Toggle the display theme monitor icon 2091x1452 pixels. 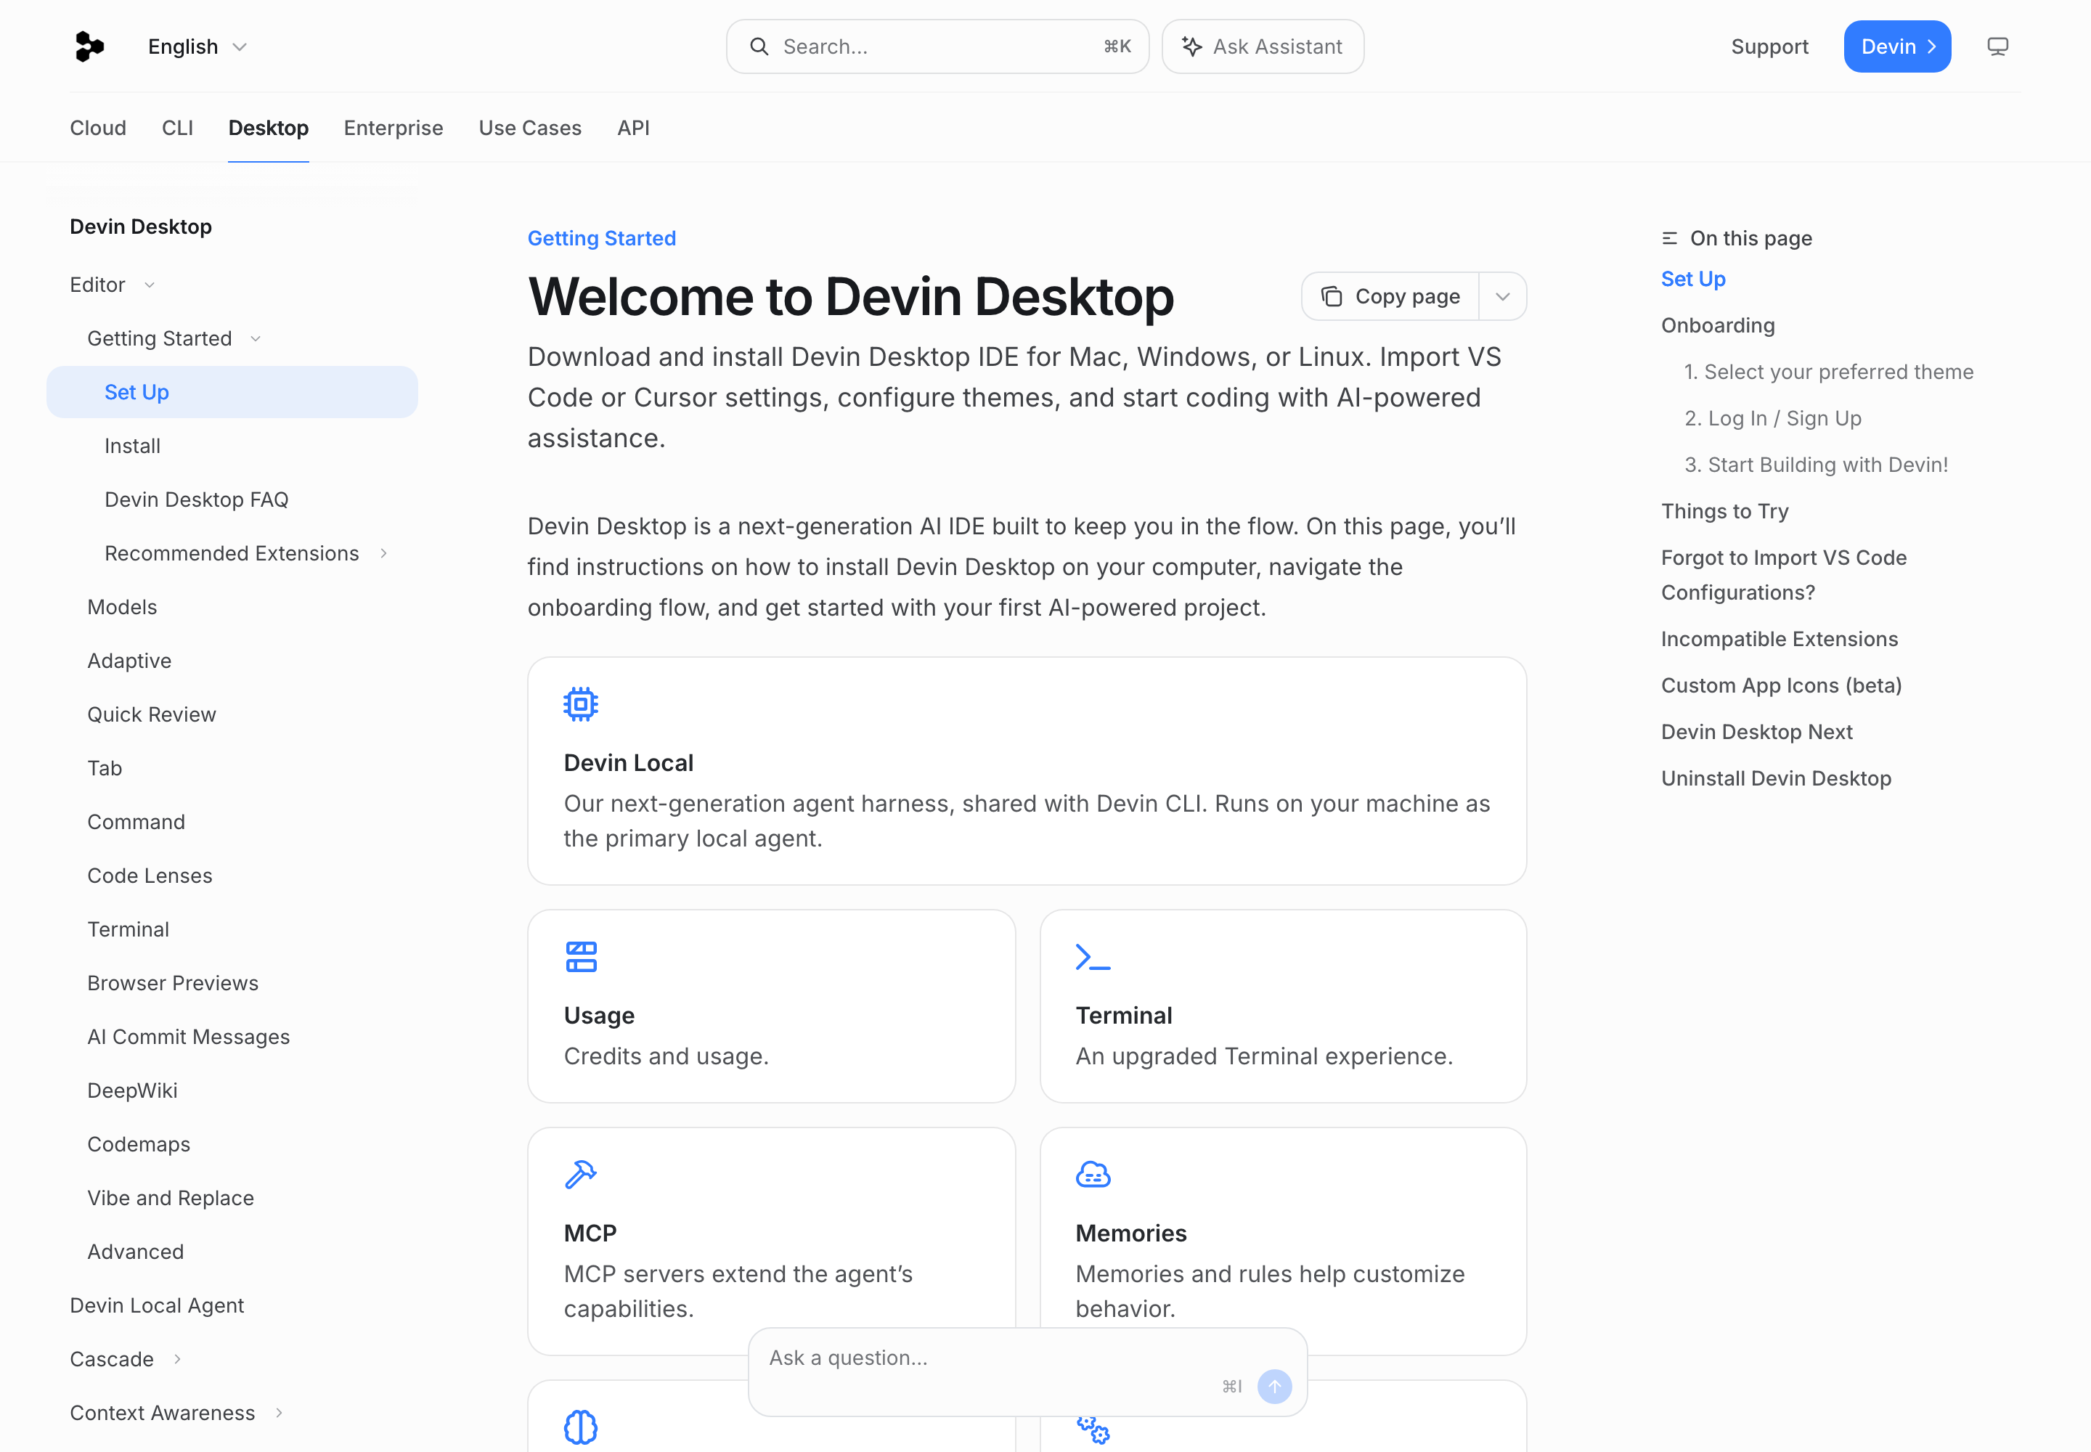coord(1997,46)
